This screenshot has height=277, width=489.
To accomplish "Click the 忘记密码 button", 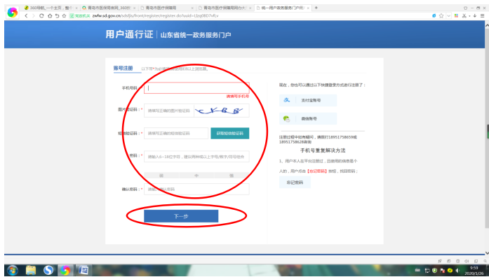I will click(295, 183).
